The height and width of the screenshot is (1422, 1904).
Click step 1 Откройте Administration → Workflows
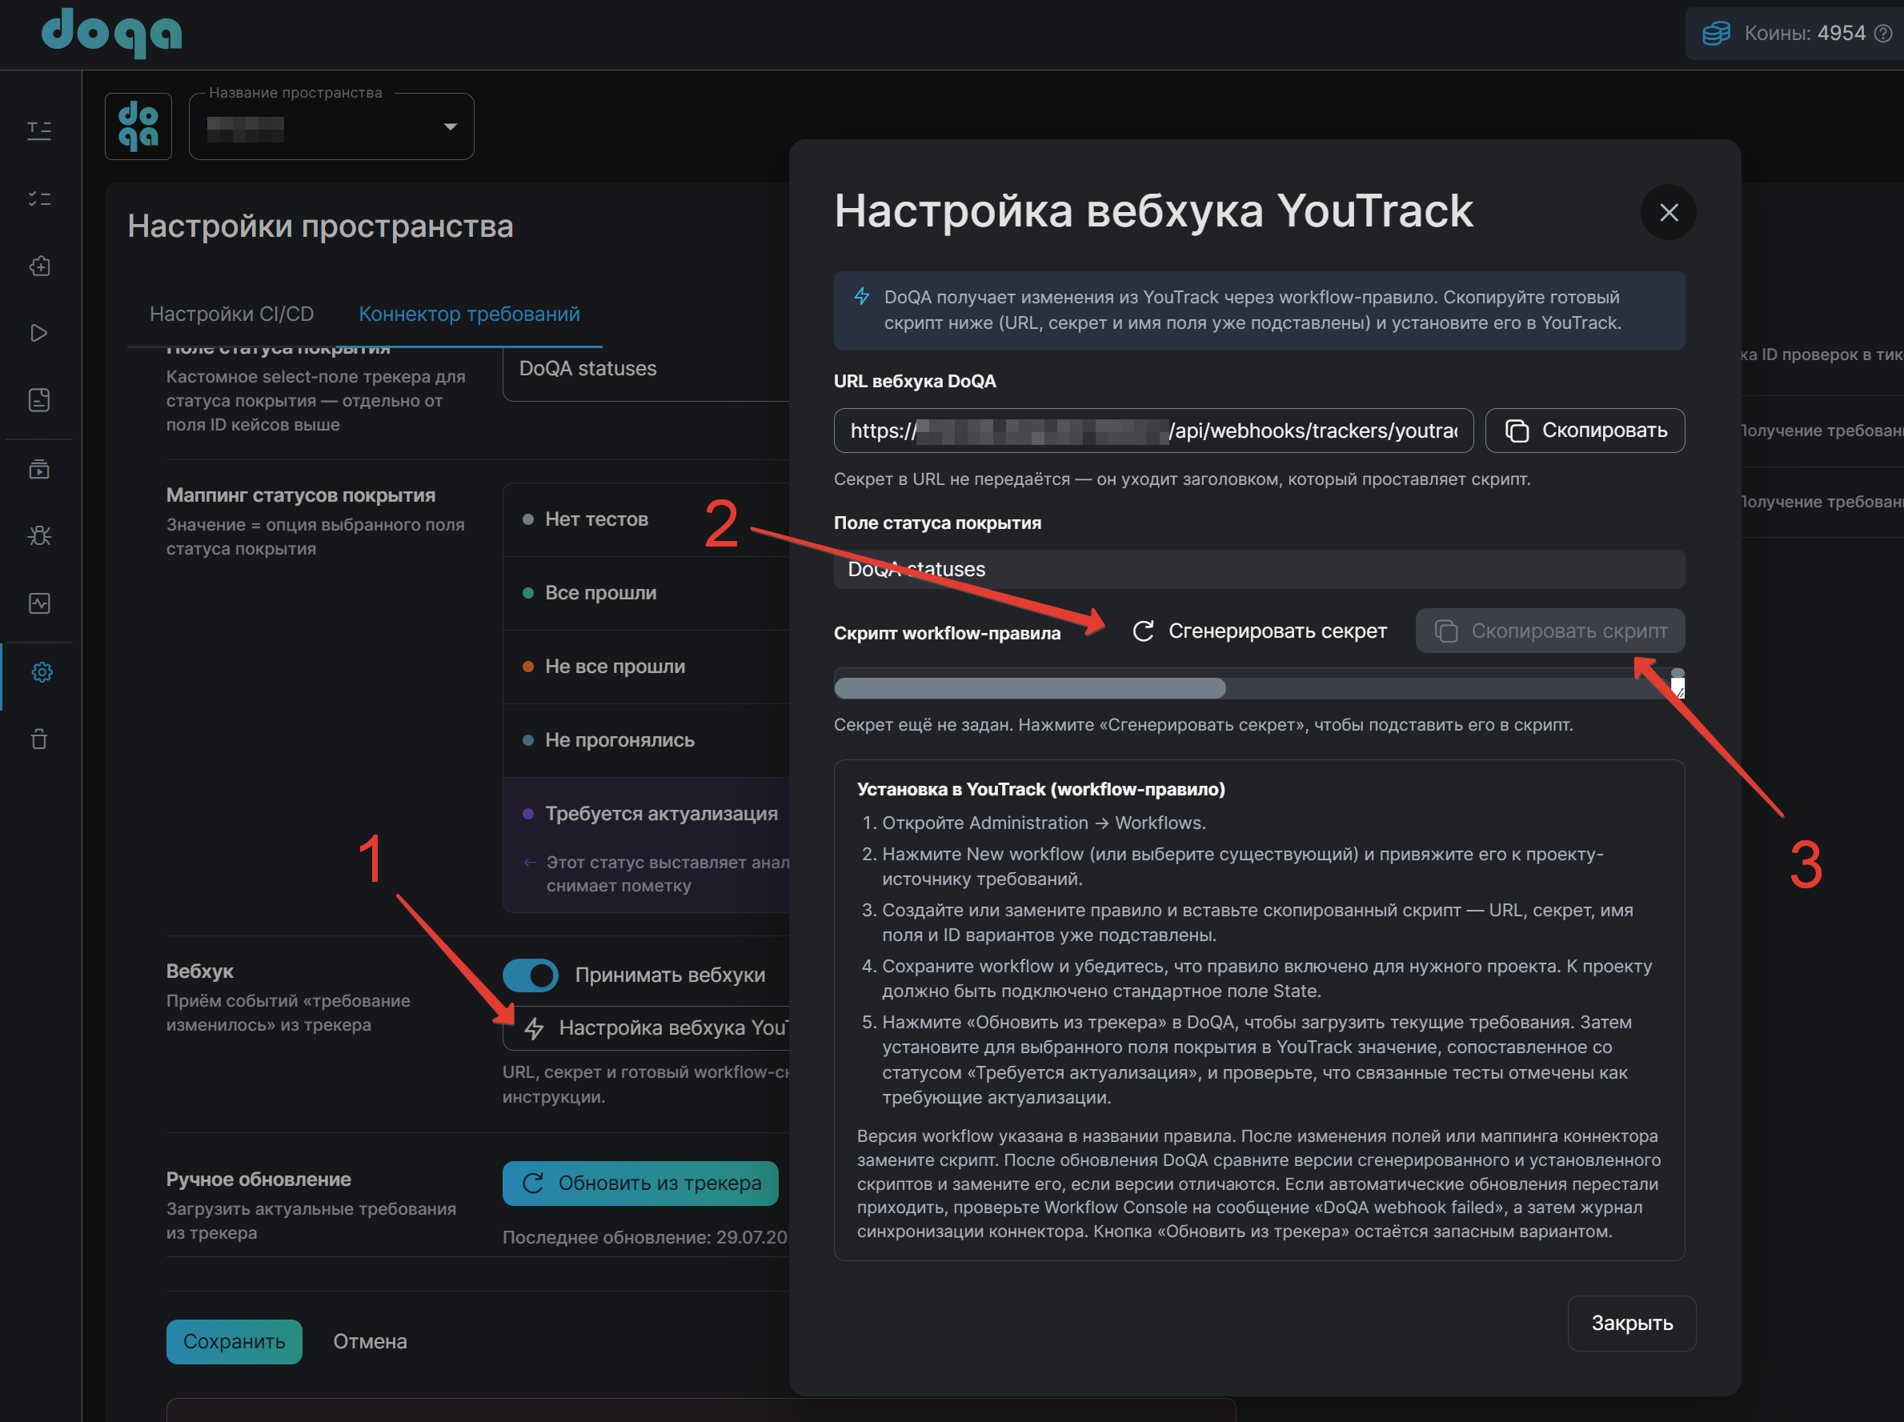pos(1044,823)
